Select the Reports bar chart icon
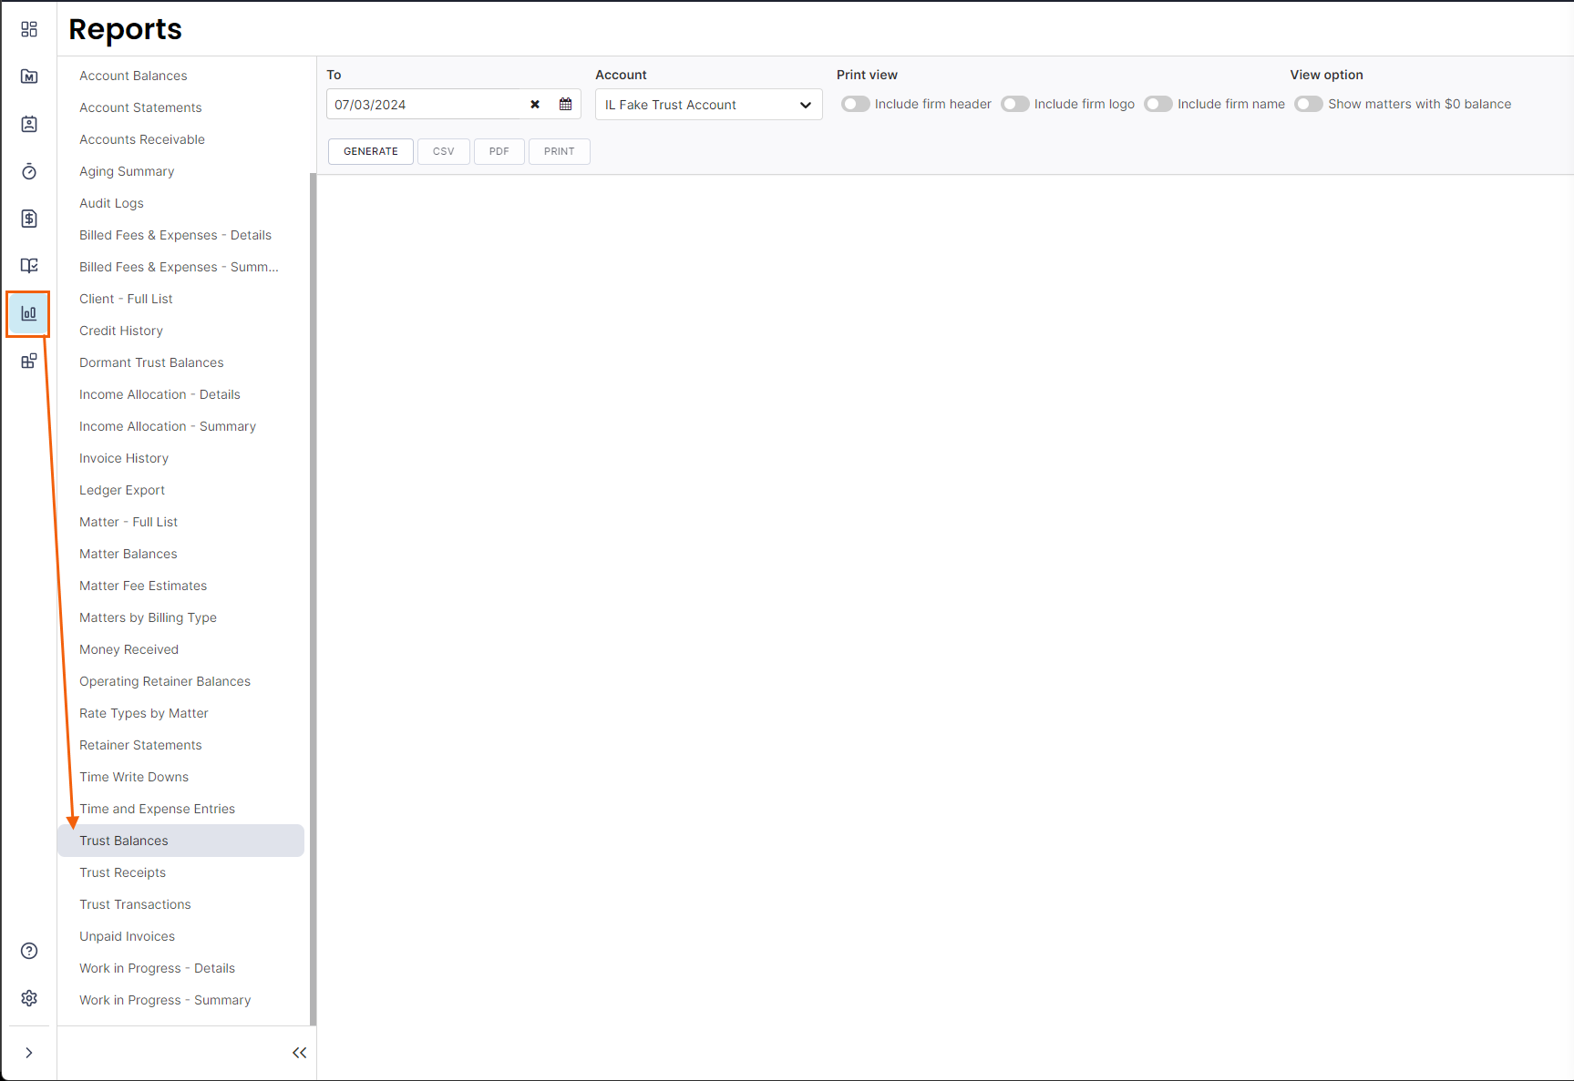The width and height of the screenshot is (1574, 1081). point(29,313)
